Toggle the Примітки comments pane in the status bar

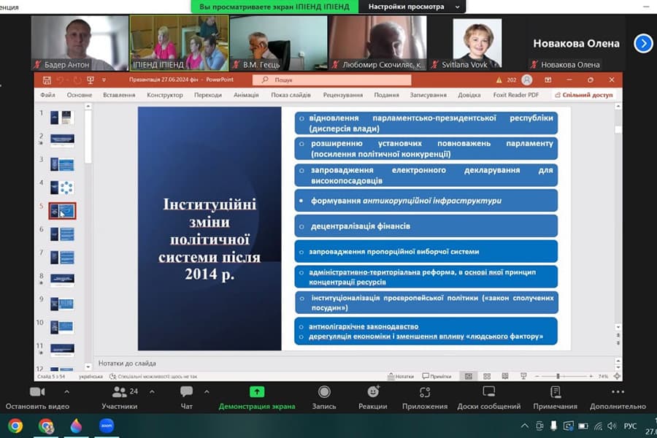tap(437, 377)
